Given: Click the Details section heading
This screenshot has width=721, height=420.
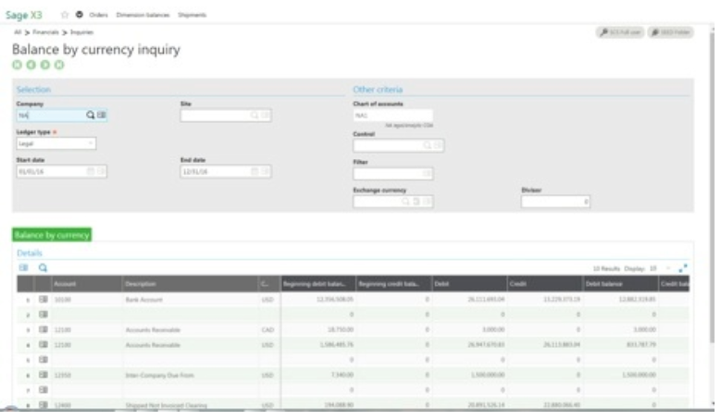Looking at the screenshot, I should pos(30,253).
